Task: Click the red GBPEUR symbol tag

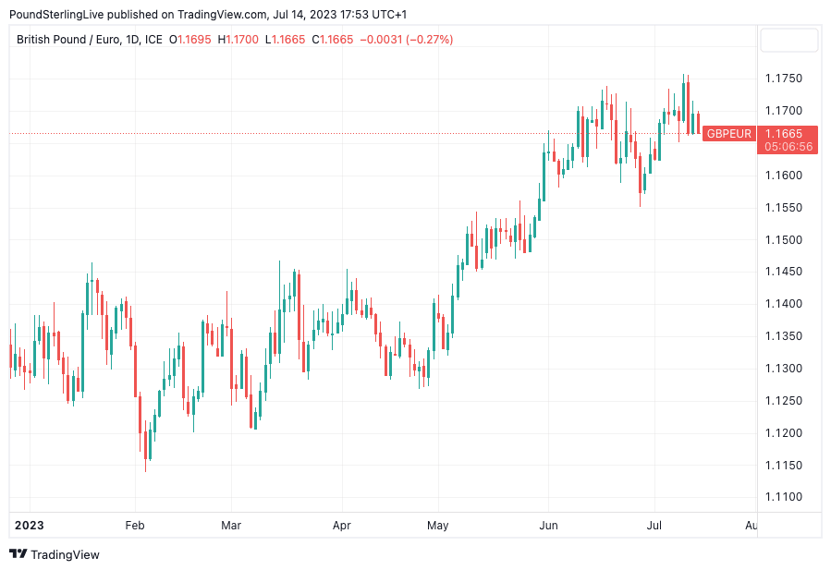Action: point(728,134)
